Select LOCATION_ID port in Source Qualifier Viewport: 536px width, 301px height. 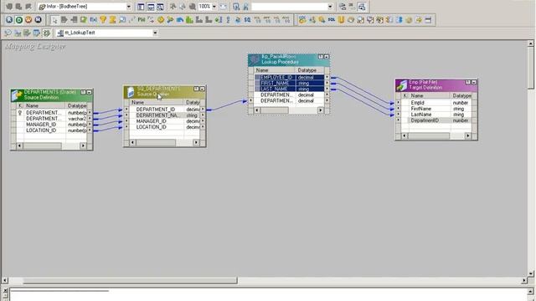tap(151, 127)
